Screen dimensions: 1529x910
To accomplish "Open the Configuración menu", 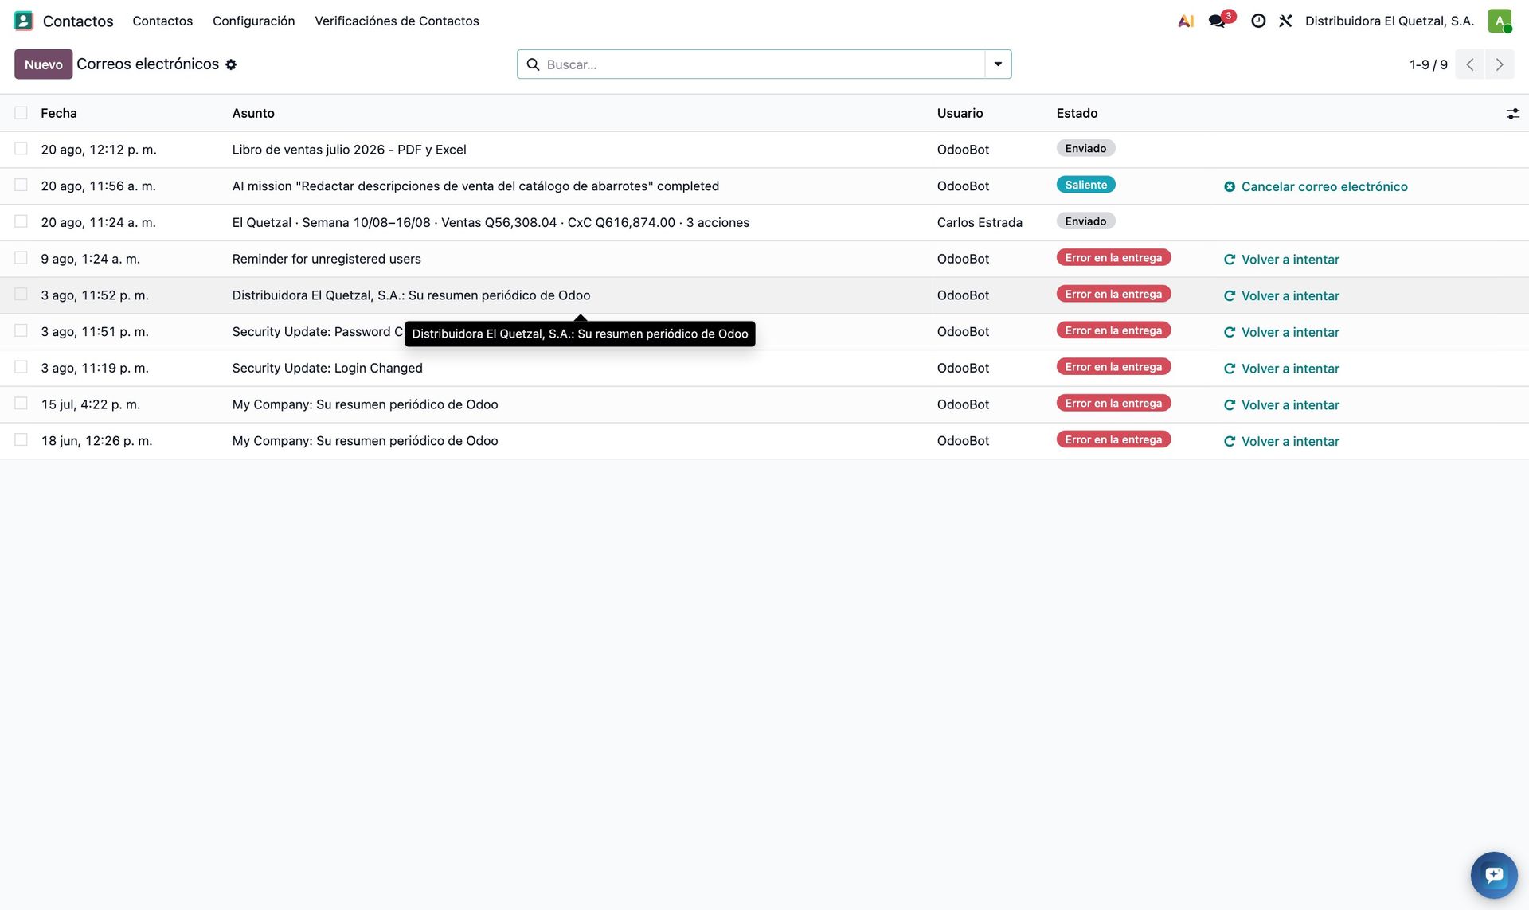I will click(x=253, y=21).
